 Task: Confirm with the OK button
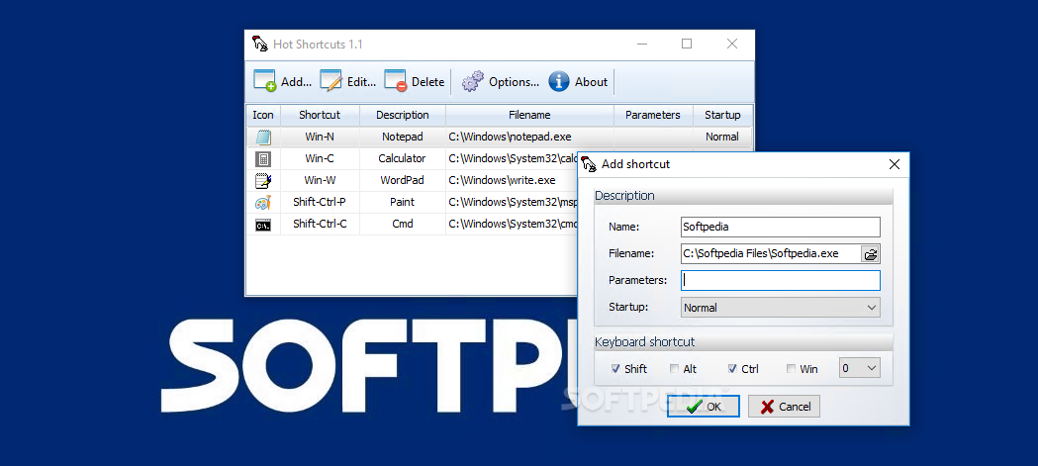703,407
